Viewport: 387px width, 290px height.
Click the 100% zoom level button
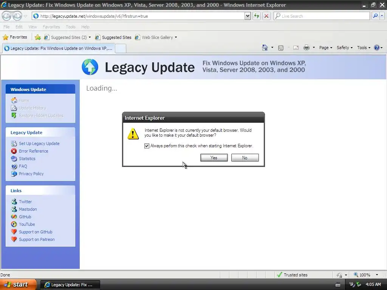point(362,275)
